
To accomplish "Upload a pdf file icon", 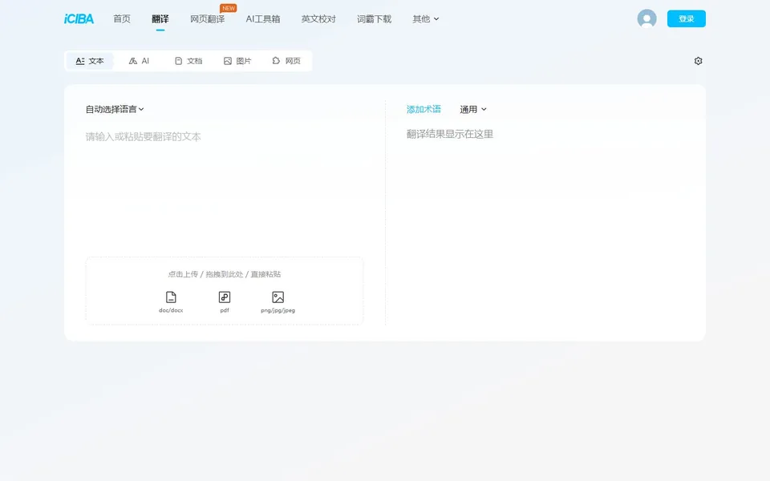I will tap(225, 297).
